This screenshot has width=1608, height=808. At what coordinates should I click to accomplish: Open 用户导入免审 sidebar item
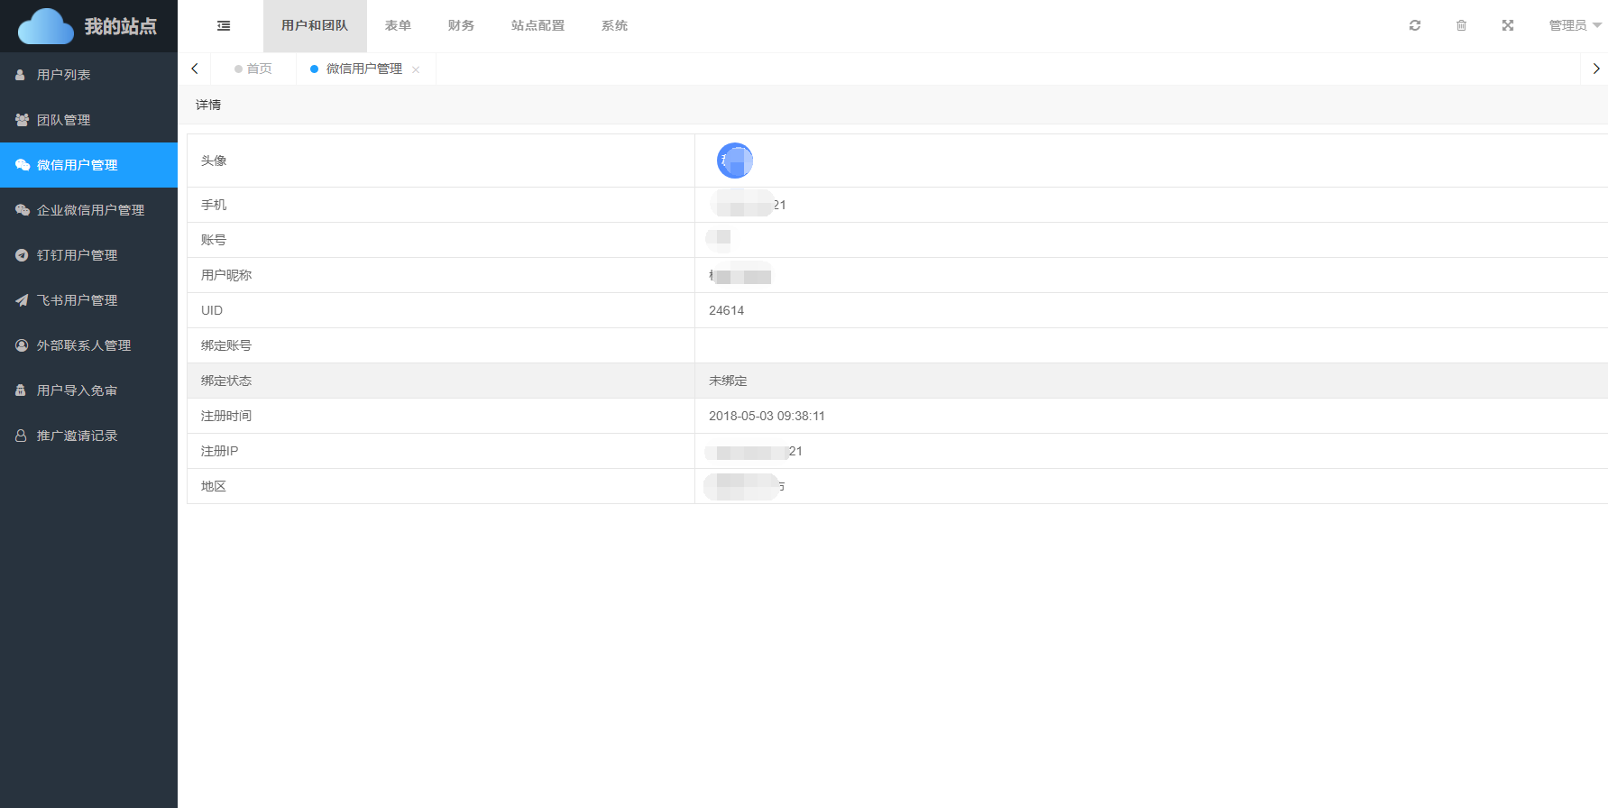coord(77,390)
